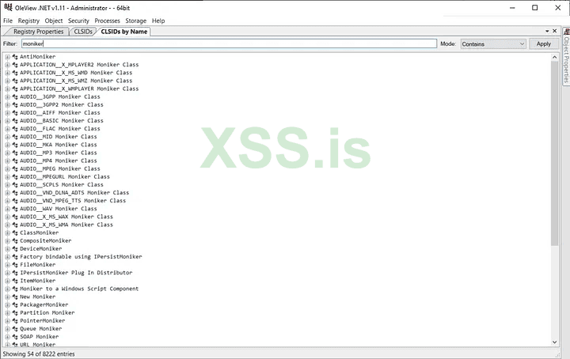This screenshot has width=570, height=359.
Task: Click the Showing 54 of 8222 entries status text
Action: (39, 354)
